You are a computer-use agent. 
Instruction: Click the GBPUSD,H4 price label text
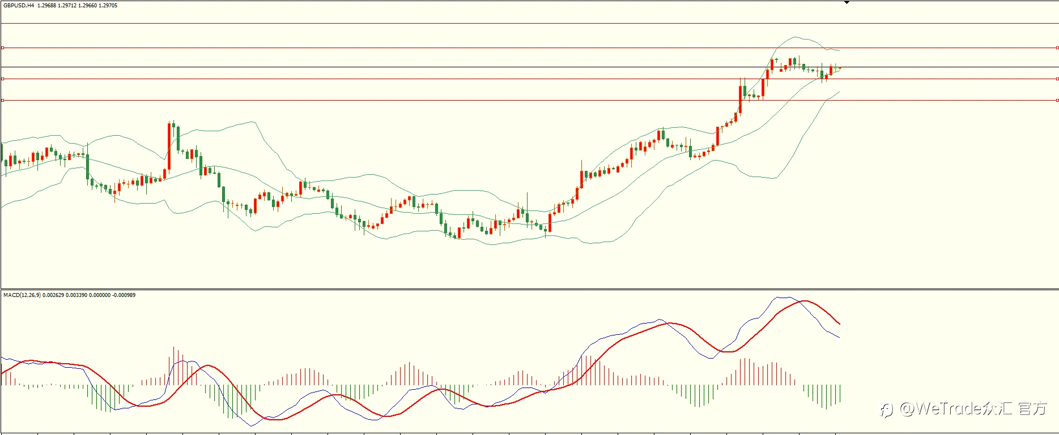point(61,5)
